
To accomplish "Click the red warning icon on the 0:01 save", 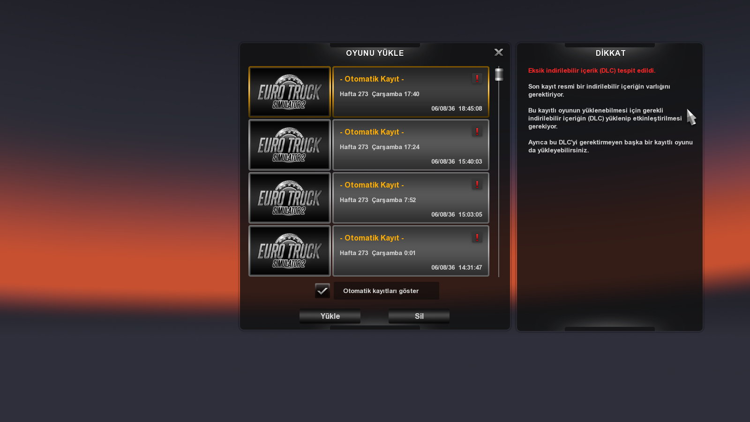I will 477,238.
